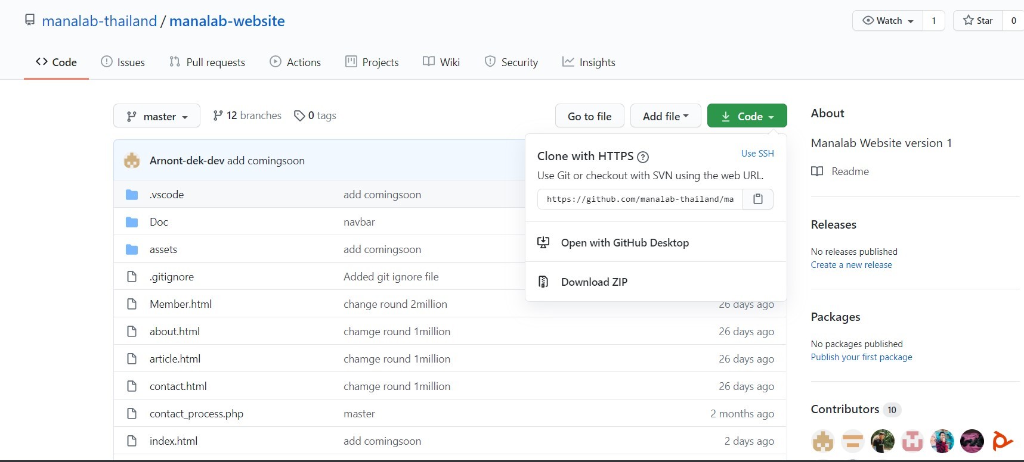Screen dimensions: 1024x462
Task: Collapse the green Code dropdown
Action: pyautogui.click(x=747, y=116)
